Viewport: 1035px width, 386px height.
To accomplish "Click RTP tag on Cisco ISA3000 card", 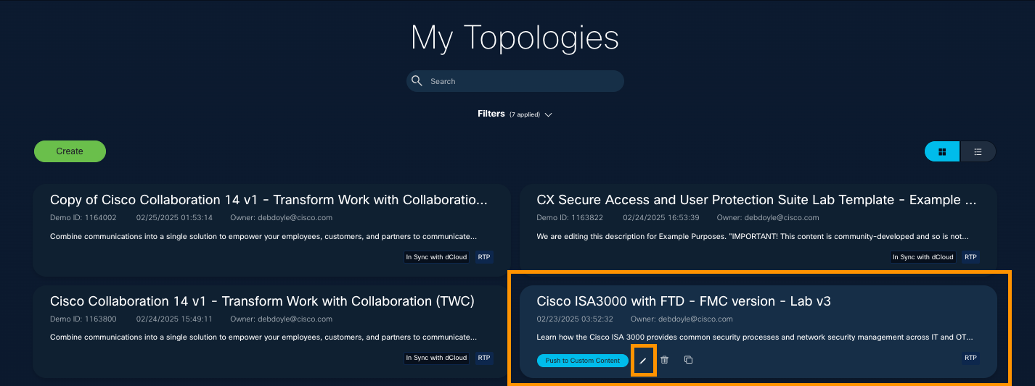I will tap(970, 358).
